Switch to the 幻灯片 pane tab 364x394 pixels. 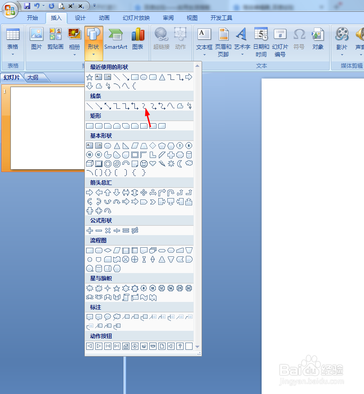coord(12,77)
